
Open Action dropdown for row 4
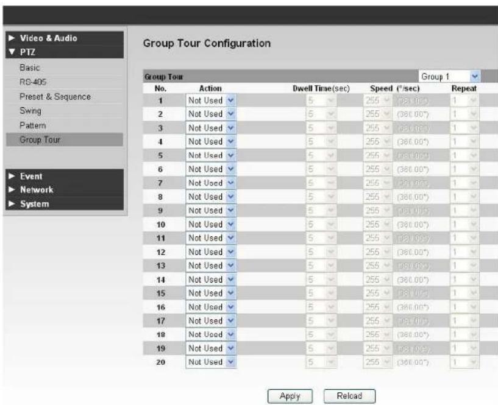211,141
